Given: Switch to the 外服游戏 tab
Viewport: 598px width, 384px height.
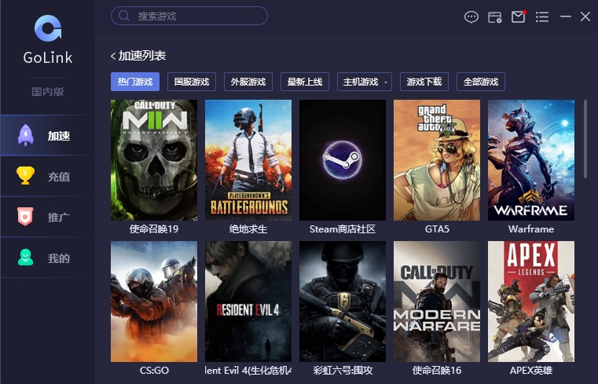Looking at the screenshot, I should point(248,82).
